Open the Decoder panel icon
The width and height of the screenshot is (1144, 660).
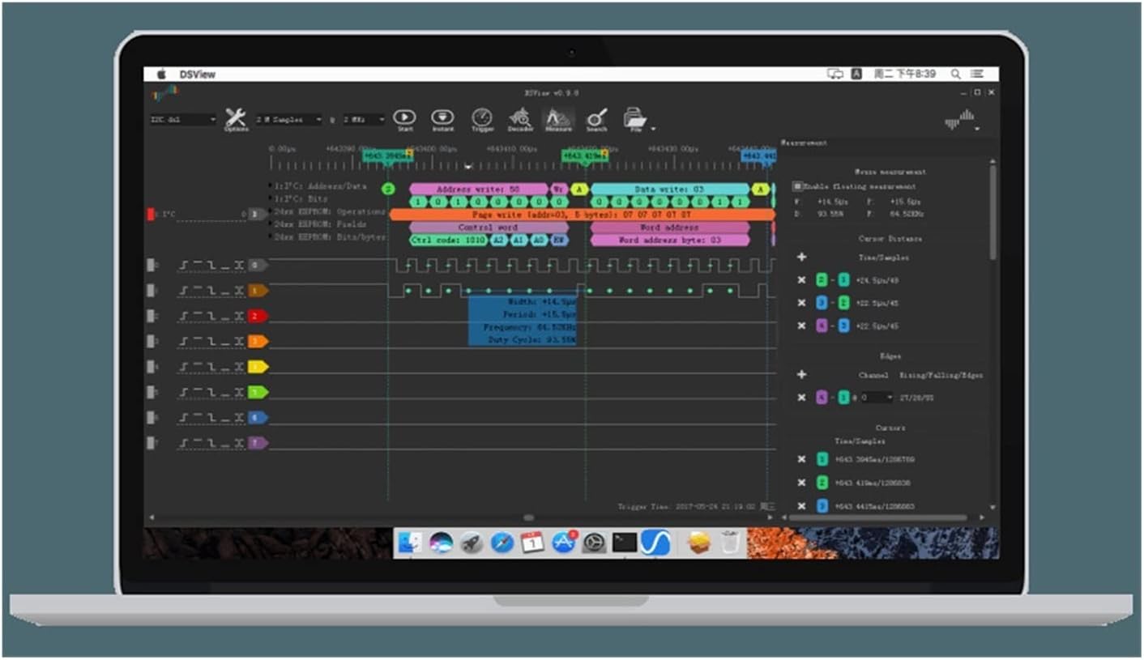click(520, 119)
